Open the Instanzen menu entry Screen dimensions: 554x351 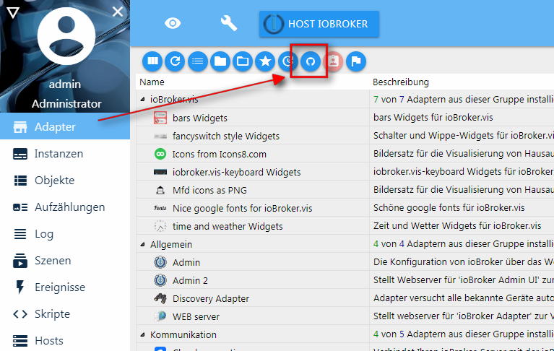tap(65, 154)
